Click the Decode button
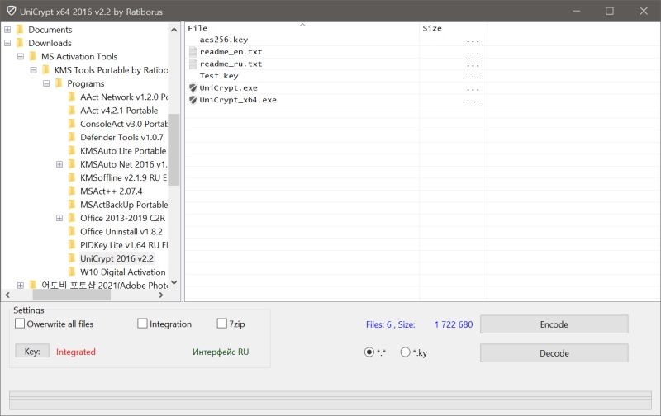The height and width of the screenshot is (416, 661). click(554, 352)
